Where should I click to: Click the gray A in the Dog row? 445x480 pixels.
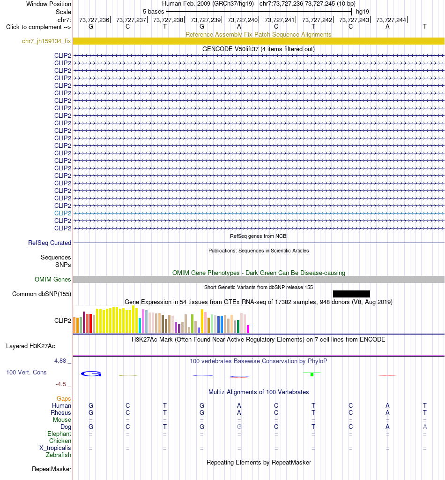pyautogui.click(x=425, y=427)
